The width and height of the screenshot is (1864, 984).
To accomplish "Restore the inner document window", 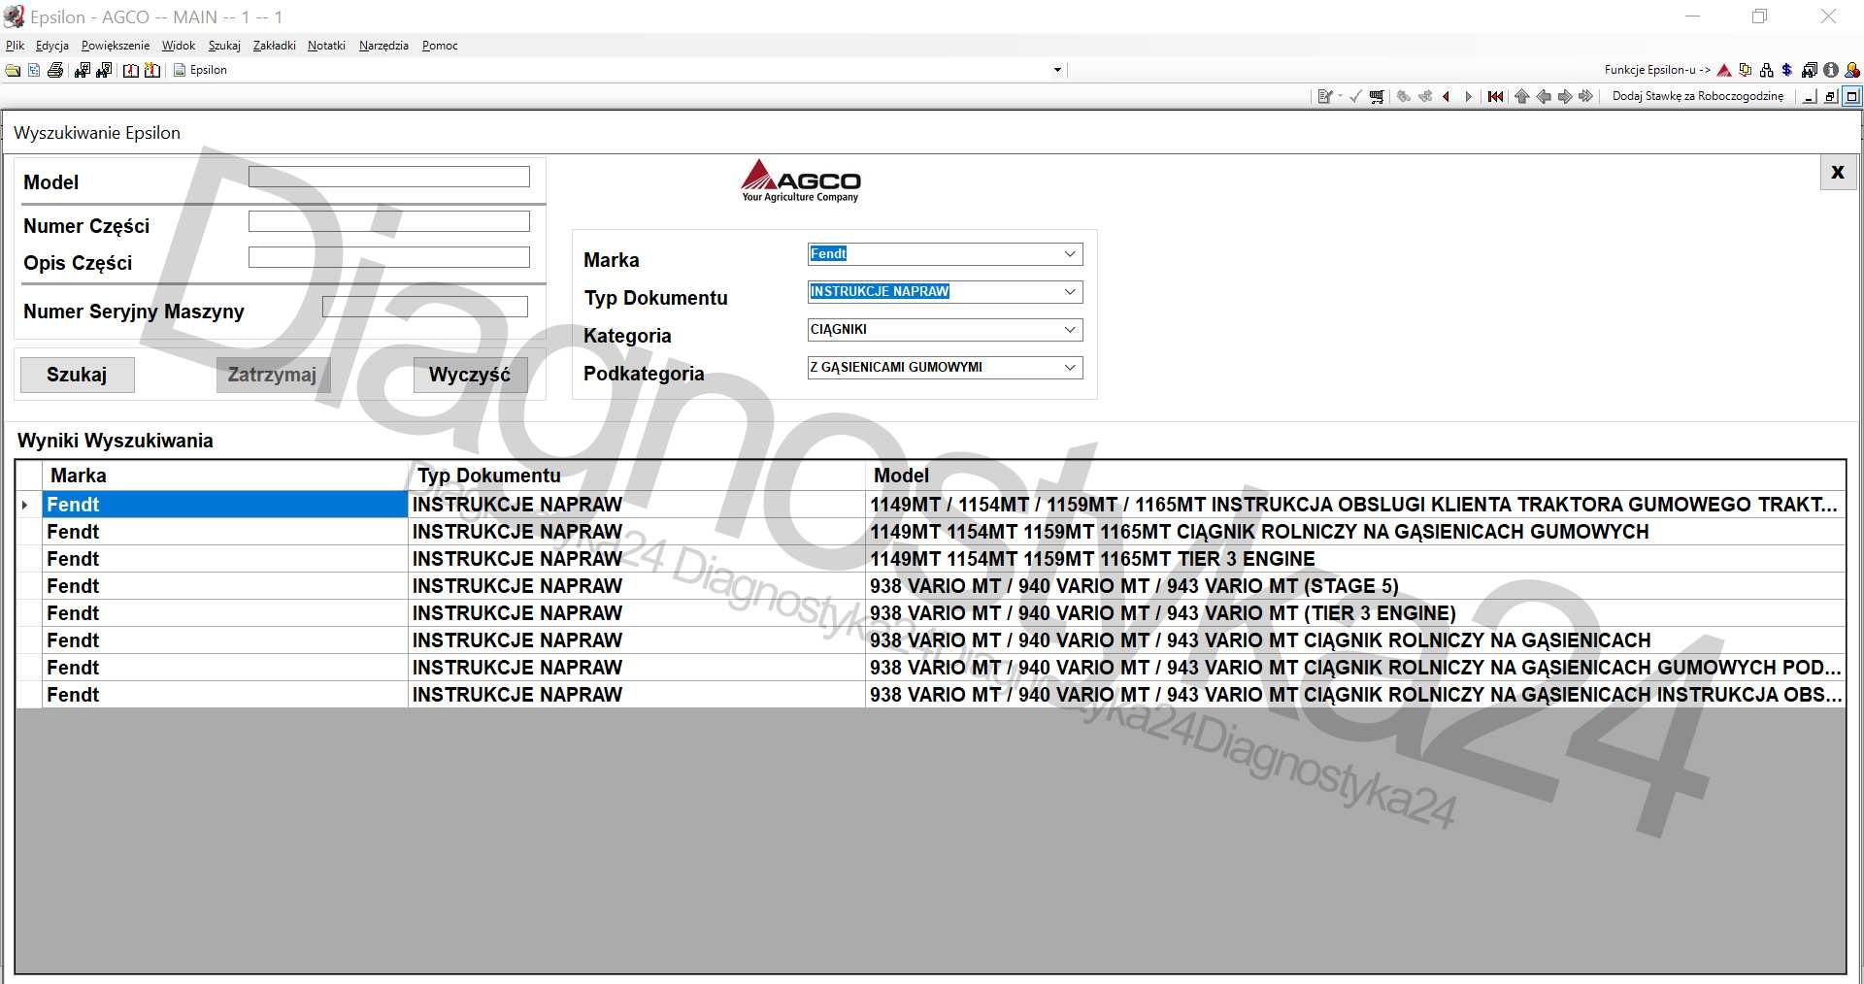I will pyautogui.click(x=1830, y=96).
